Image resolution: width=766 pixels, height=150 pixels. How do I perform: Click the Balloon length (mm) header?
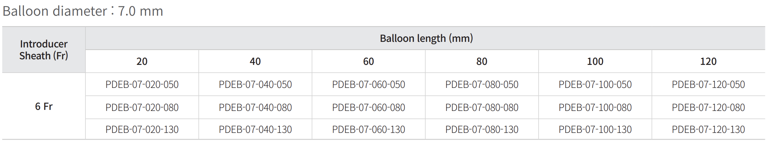click(x=426, y=38)
